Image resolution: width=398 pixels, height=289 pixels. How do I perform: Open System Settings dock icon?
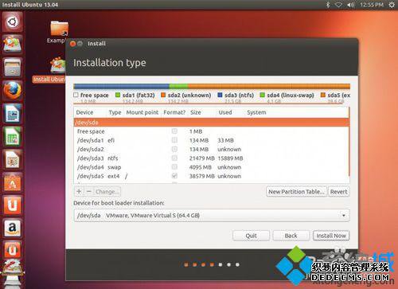pyautogui.click(x=13, y=268)
